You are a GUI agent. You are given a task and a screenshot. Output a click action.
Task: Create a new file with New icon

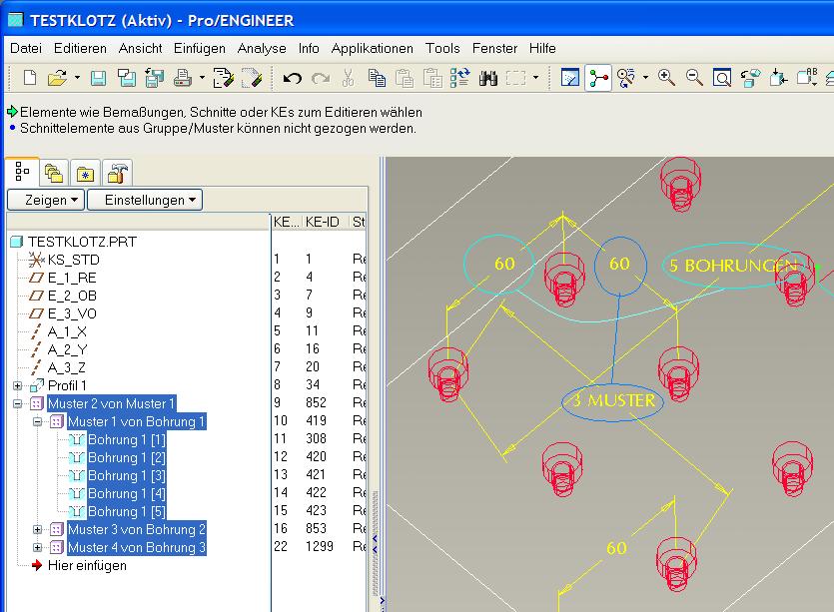click(30, 78)
